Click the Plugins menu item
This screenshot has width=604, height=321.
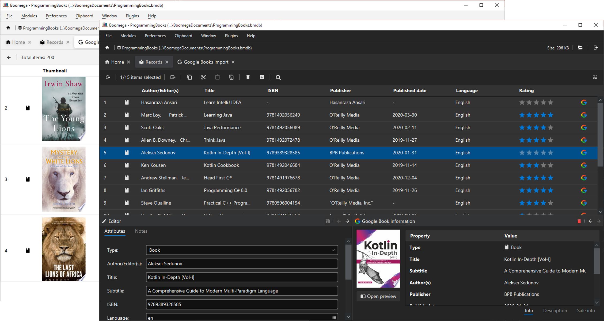(x=231, y=36)
